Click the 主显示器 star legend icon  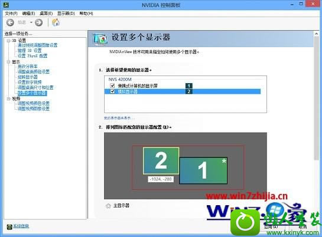[x=108, y=206]
